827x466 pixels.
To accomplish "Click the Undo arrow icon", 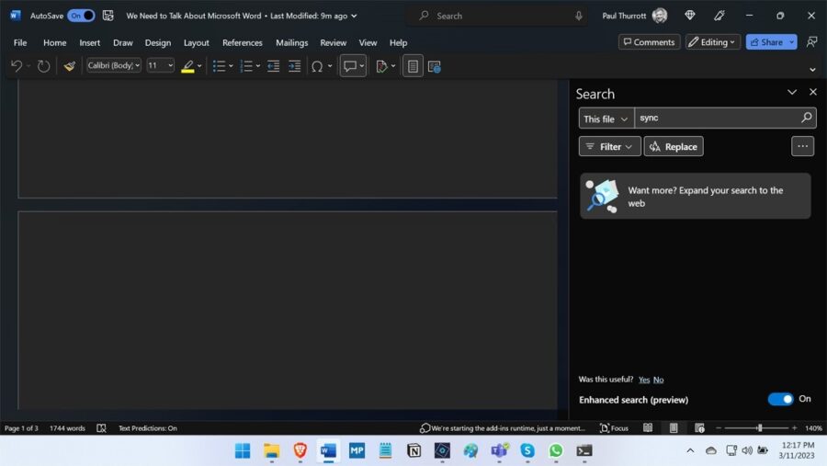I will [x=16, y=66].
